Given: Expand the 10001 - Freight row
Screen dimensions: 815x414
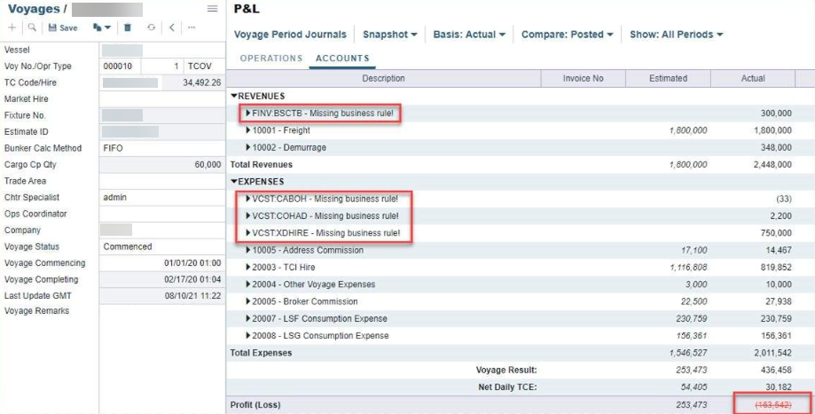Looking at the screenshot, I should tap(248, 130).
